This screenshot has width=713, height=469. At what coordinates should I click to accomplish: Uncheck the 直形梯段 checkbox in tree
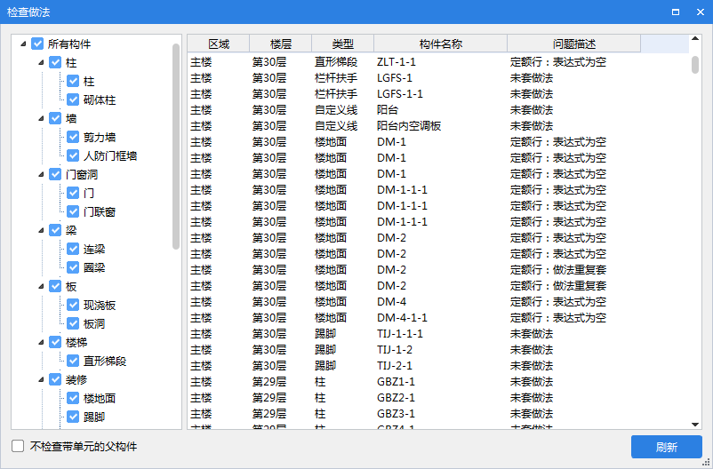point(73,361)
